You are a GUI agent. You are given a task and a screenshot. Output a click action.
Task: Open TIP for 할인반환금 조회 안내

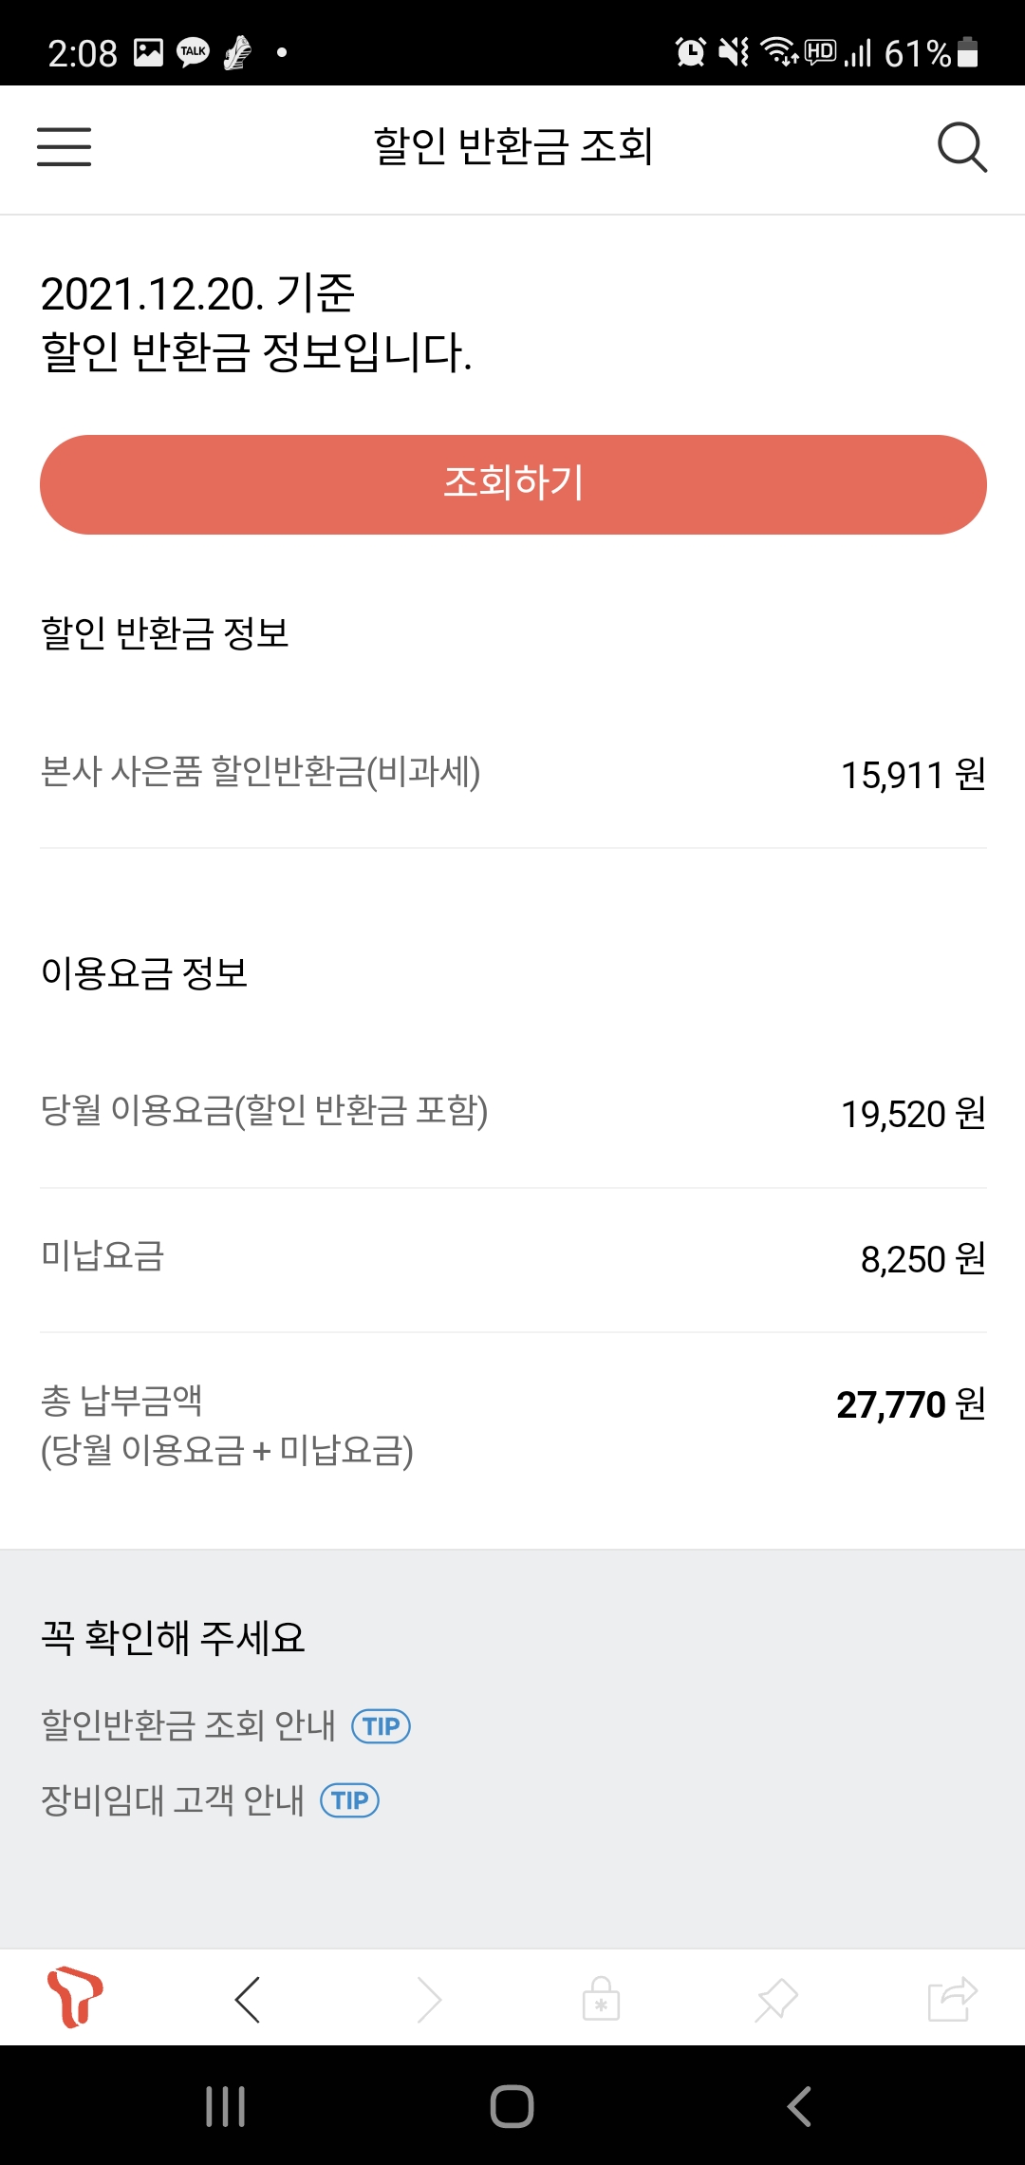click(381, 1726)
